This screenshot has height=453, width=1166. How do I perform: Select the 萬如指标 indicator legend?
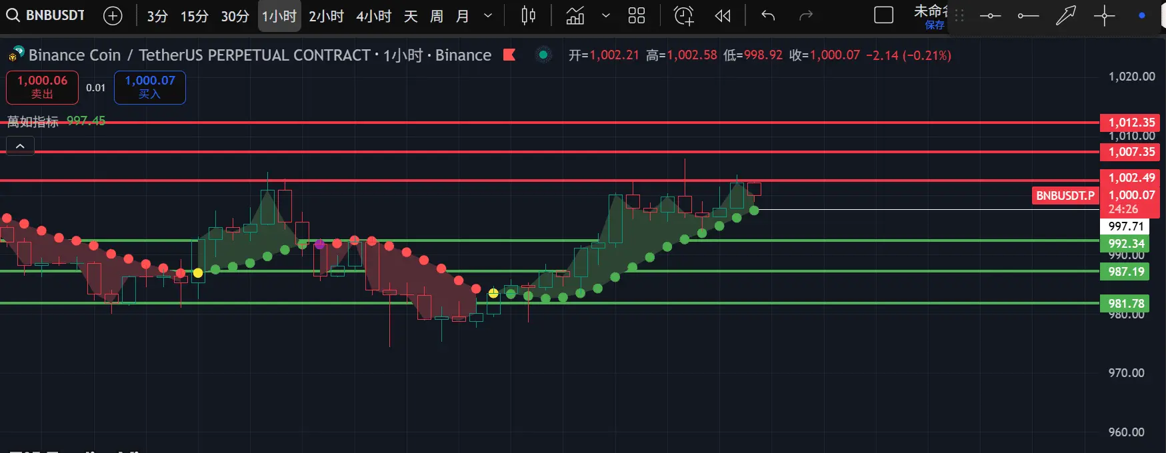[33, 121]
